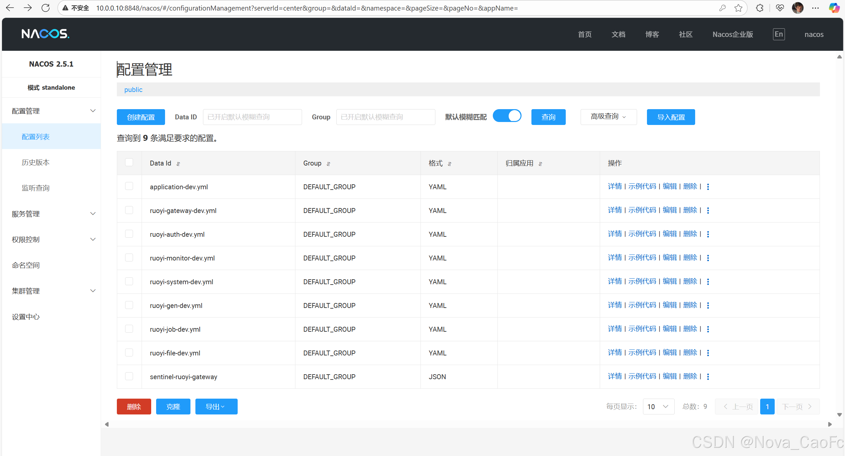Check the select-all checkbox in table header

click(129, 162)
